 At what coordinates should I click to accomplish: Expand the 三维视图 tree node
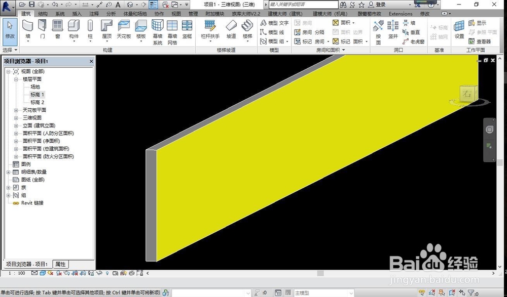click(16, 118)
